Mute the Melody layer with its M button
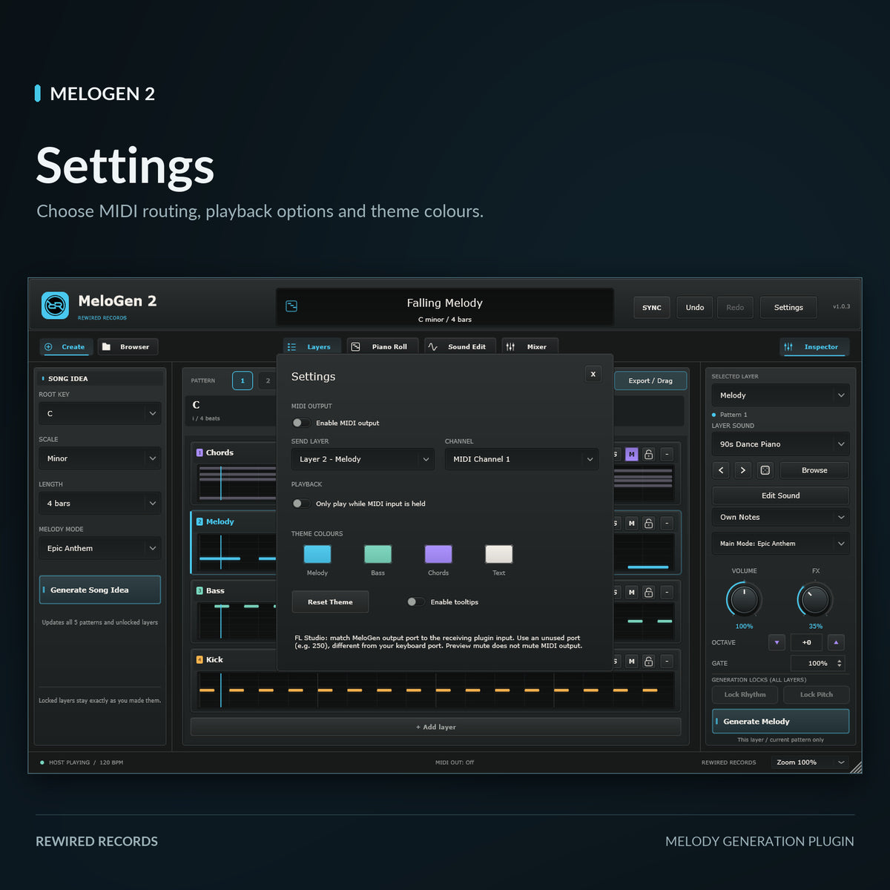890x890 pixels. tap(631, 523)
